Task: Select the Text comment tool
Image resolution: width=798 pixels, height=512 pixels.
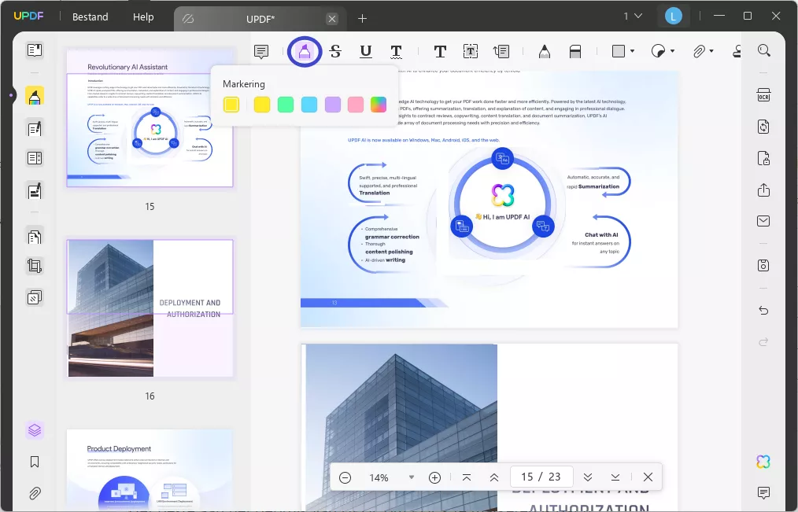Action: pyautogui.click(x=440, y=51)
